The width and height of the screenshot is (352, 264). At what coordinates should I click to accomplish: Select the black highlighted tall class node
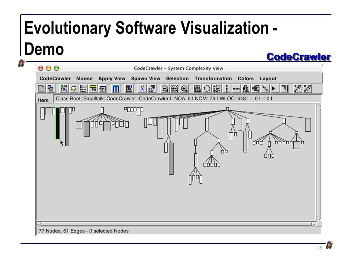58,124
